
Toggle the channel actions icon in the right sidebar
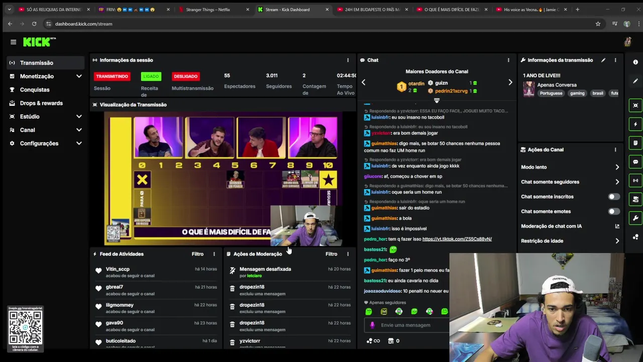[x=635, y=199]
